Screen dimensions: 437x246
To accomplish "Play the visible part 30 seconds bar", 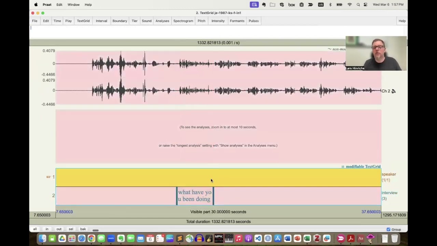I will tap(218, 212).
